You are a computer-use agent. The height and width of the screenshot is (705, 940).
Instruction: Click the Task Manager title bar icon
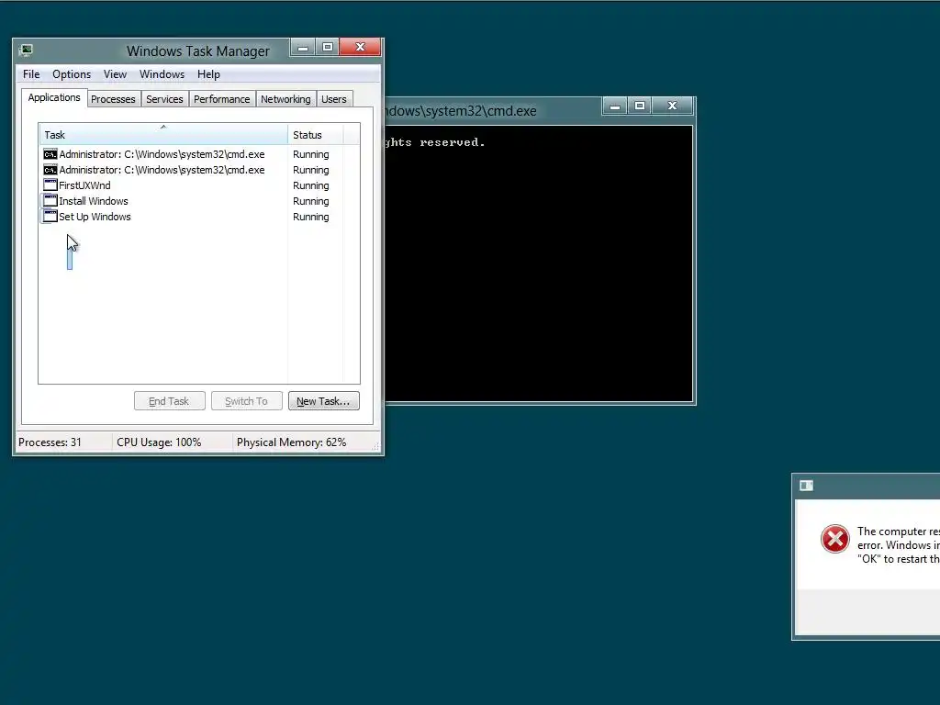click(26, 50)
